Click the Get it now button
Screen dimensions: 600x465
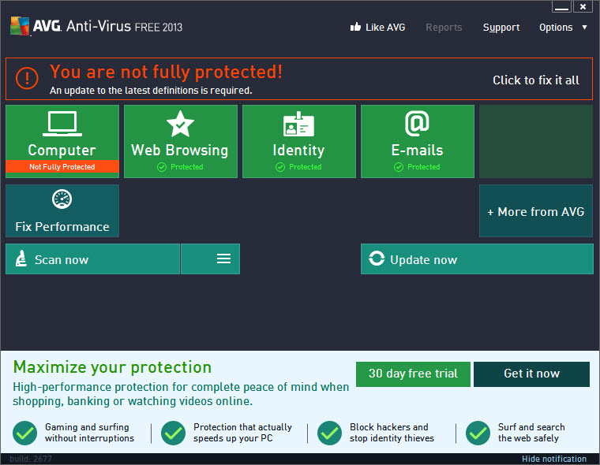click(x=531, y=374)
